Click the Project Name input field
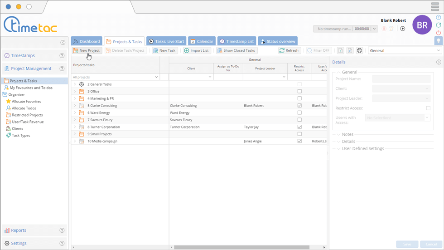 pyautogui.click(x=401, y=79)
